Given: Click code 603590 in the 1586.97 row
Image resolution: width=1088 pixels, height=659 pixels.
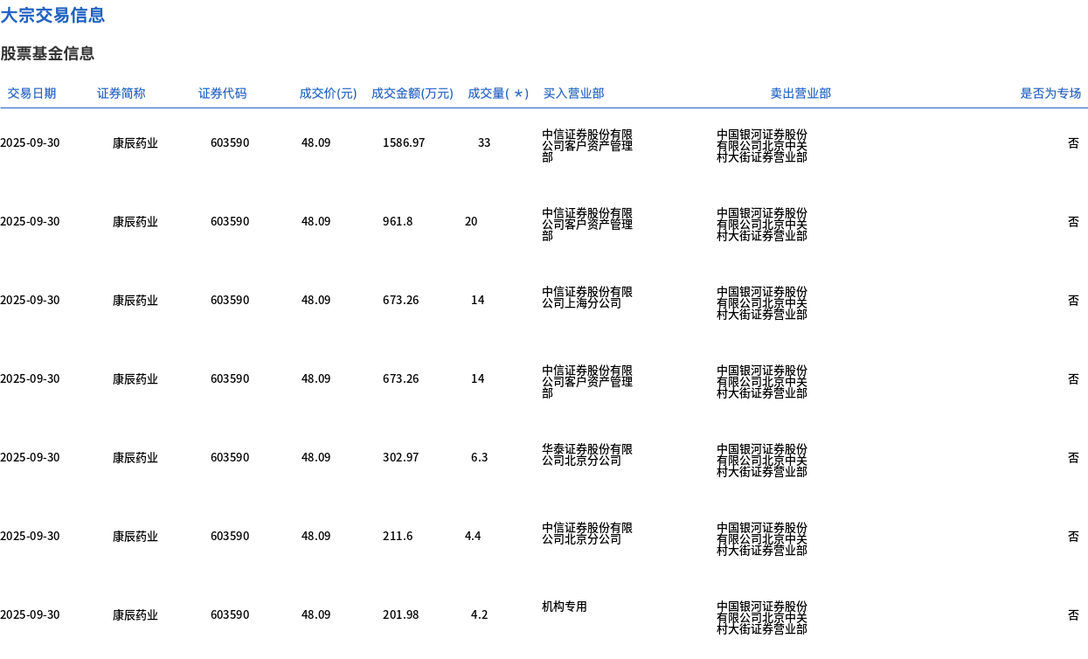Looking at the screenshot, I should pyautogui.click(x=230, y=142).
